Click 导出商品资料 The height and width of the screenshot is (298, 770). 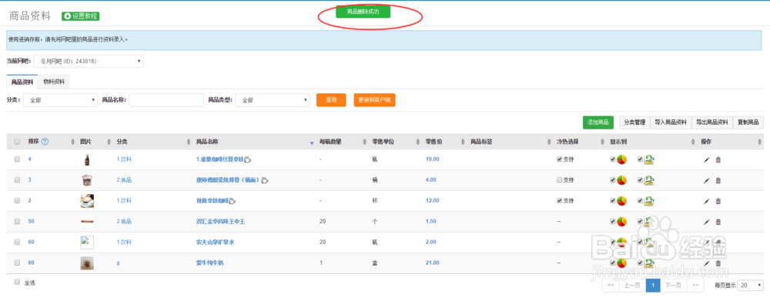[x=711, y=122]
